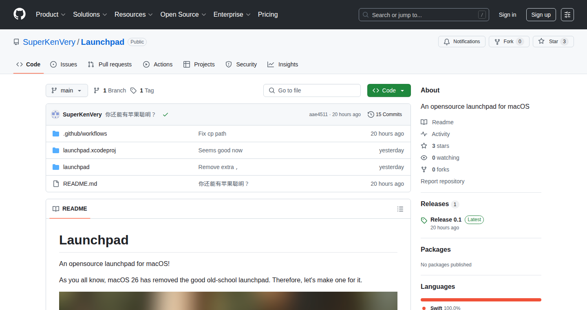Viewport: 587px width, 310px height.
Task: Click the fork icon beside 0 forks
Action: click(x=424, y=169)
